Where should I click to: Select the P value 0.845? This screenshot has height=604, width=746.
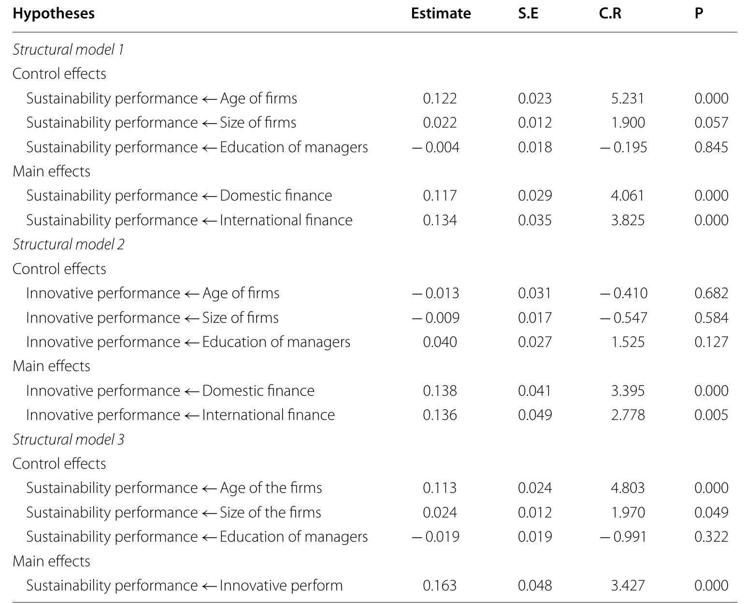click(x=711, y=147)
